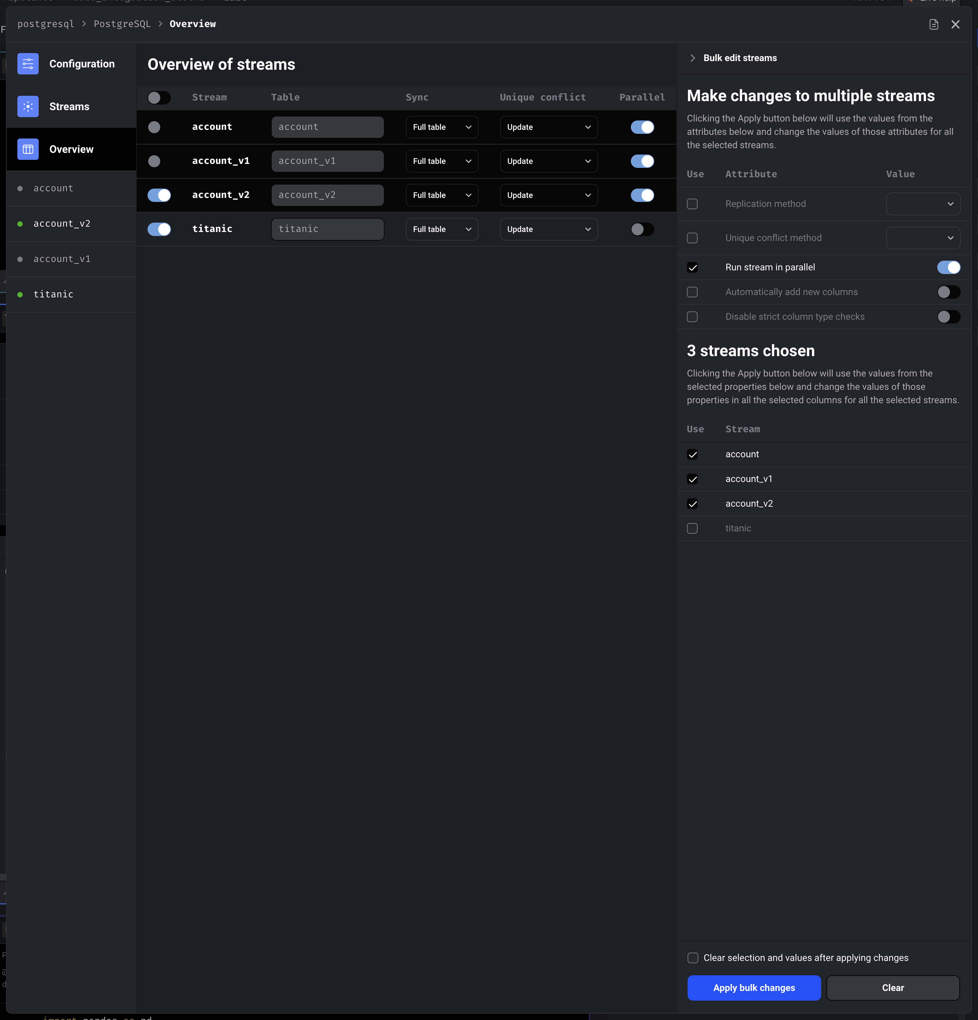
Task: Edit the account_v2 table name field
Action: click(x=327, y=195)
